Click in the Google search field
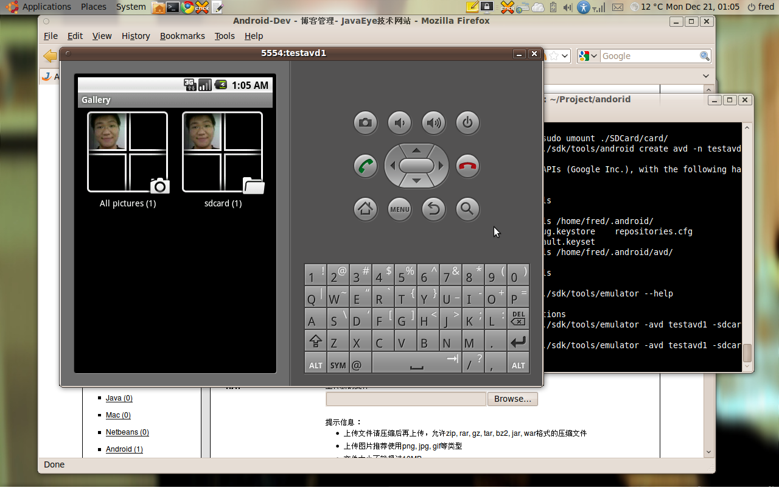Image resolution: width=779 pixels, height=487 pixels. tap(649, 56)
